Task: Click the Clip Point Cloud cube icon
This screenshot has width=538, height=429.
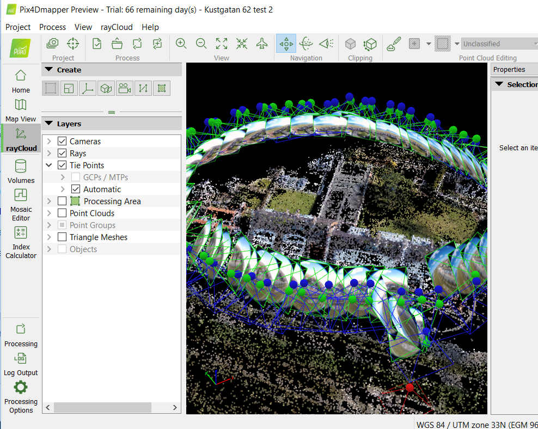Action: [350, 44]
